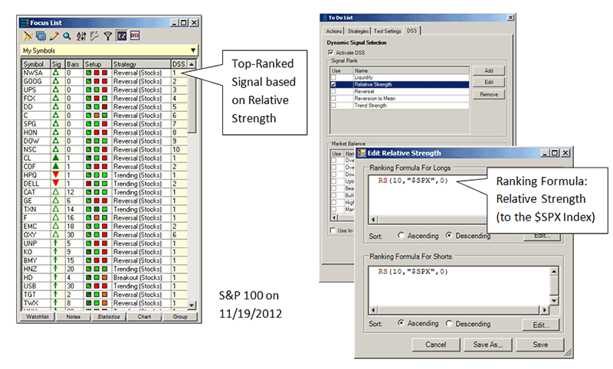Screen dimensions: 613x369
Task: Click the Focus List title bar icon
Action: pyautogui.click(x=25, y=23)
